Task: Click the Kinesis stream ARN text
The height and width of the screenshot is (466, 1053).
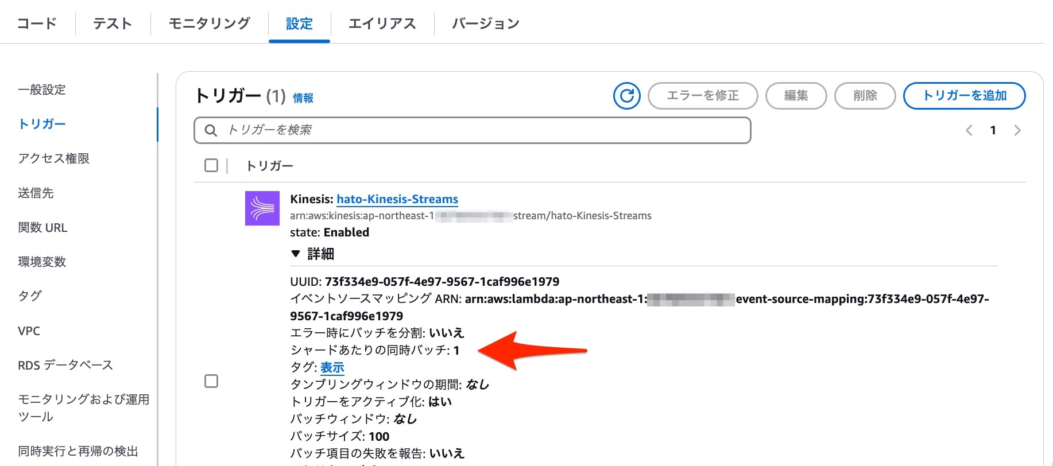Action: tap(471, 216)
